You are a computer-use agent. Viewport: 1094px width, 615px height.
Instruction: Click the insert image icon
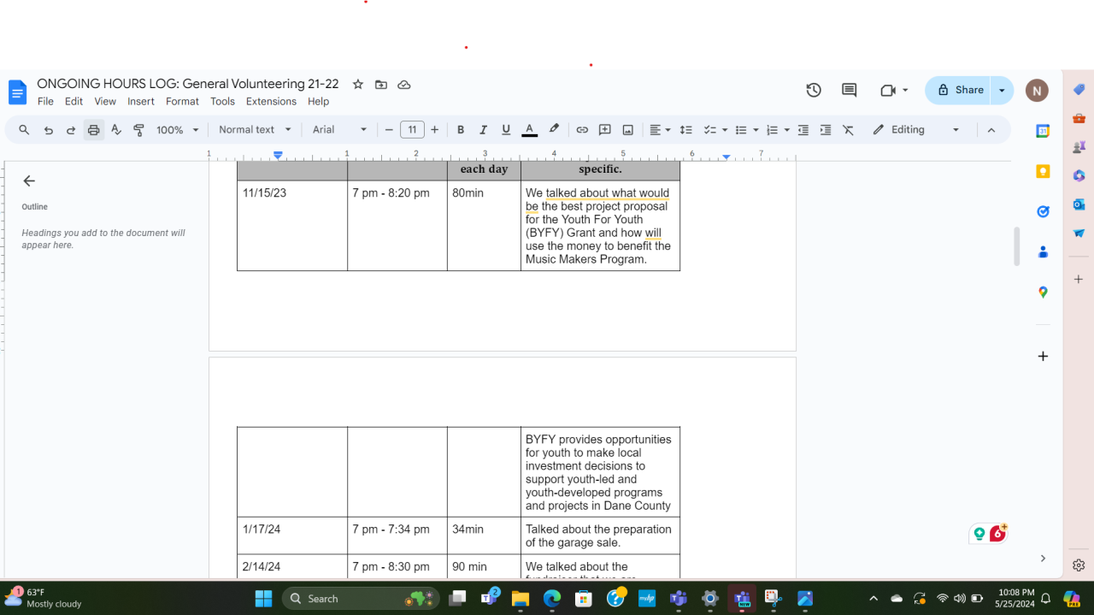click(x=627, y=130)
